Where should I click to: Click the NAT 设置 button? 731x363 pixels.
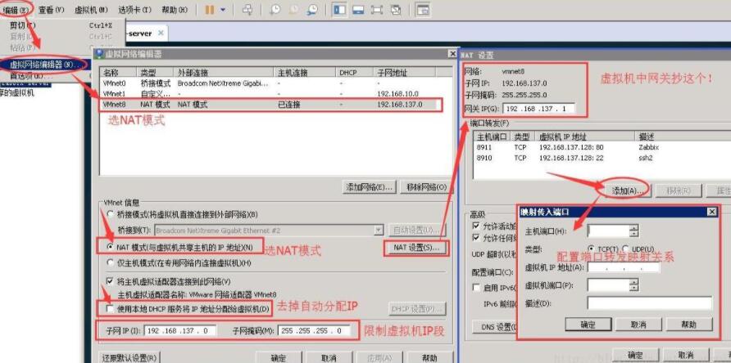point(416,247)
